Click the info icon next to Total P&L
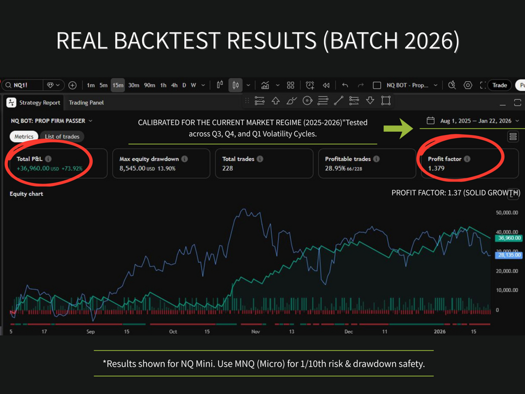 pos(48,159)
